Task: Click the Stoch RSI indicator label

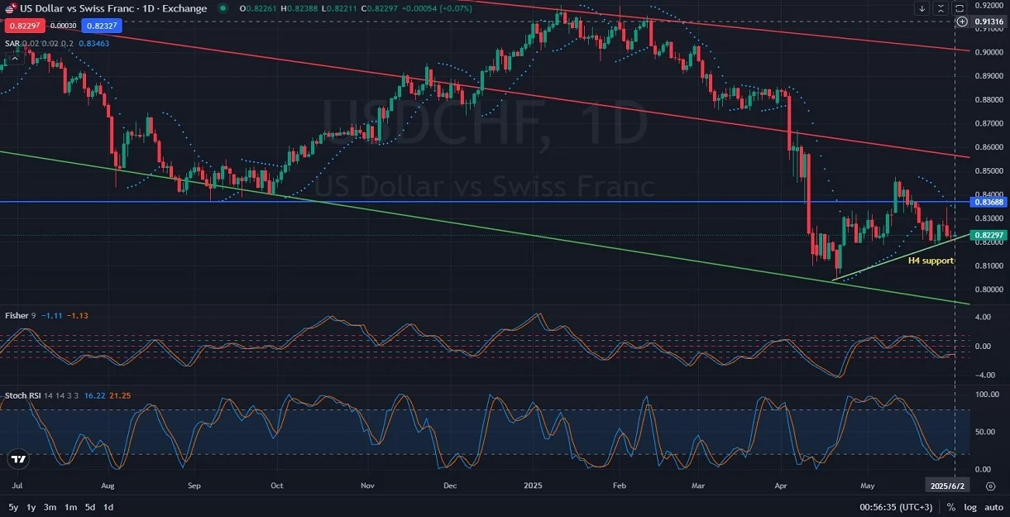Action: point(23,396)
